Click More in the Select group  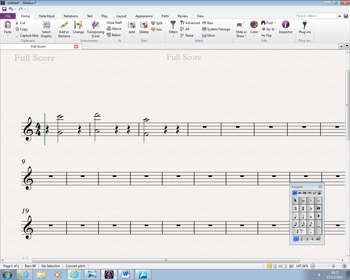[x=209, y=36]
